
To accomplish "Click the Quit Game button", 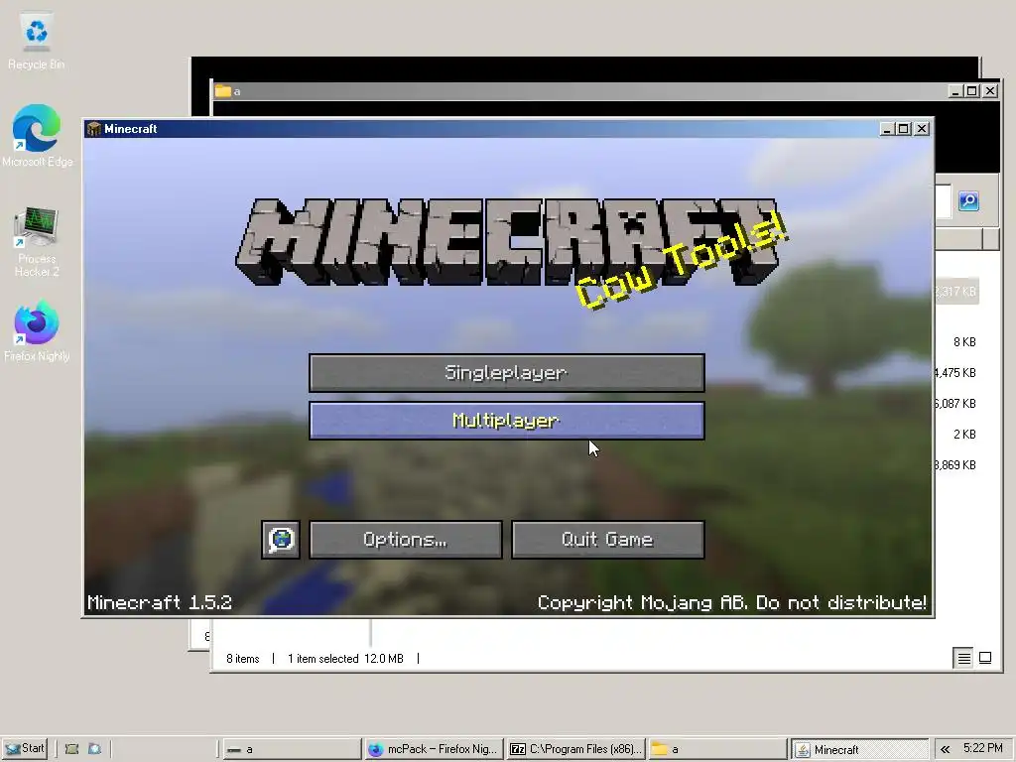I will 608,539.
